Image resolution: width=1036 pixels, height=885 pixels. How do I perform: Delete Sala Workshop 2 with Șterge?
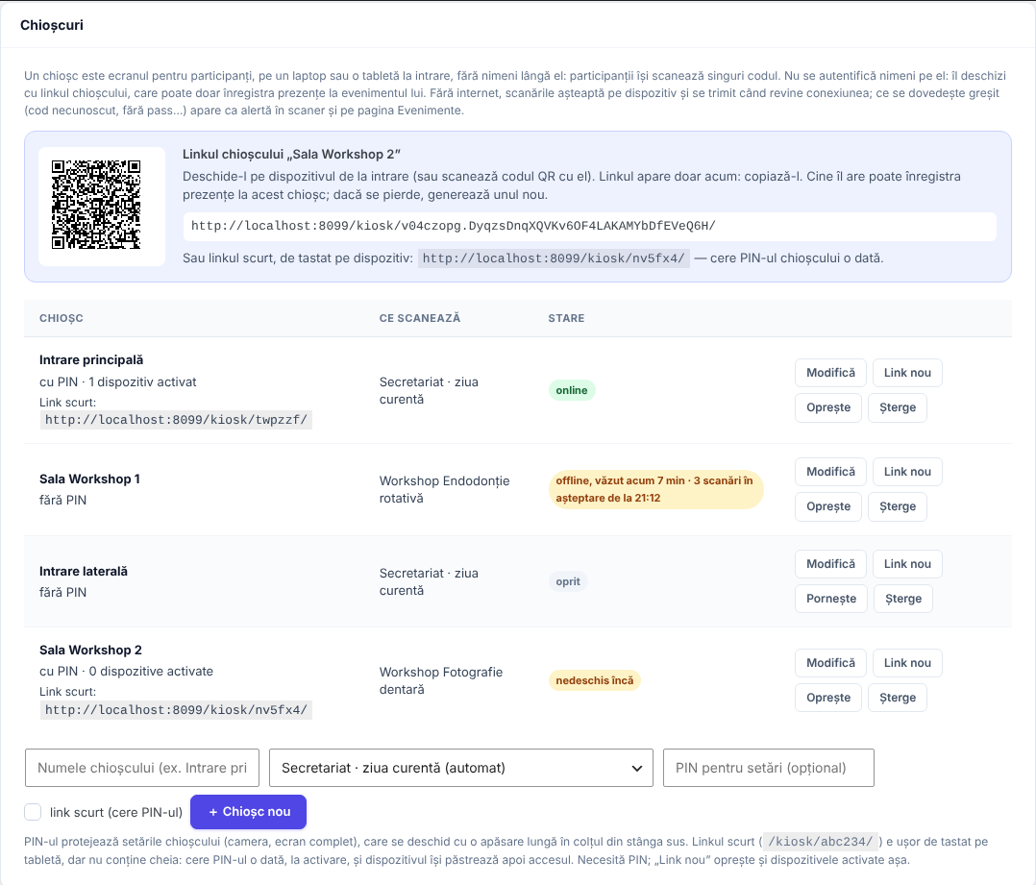coord(898,698)
